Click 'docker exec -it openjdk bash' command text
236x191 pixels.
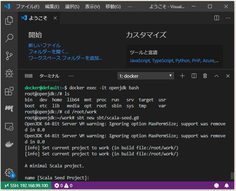click(x=104, y=88)
